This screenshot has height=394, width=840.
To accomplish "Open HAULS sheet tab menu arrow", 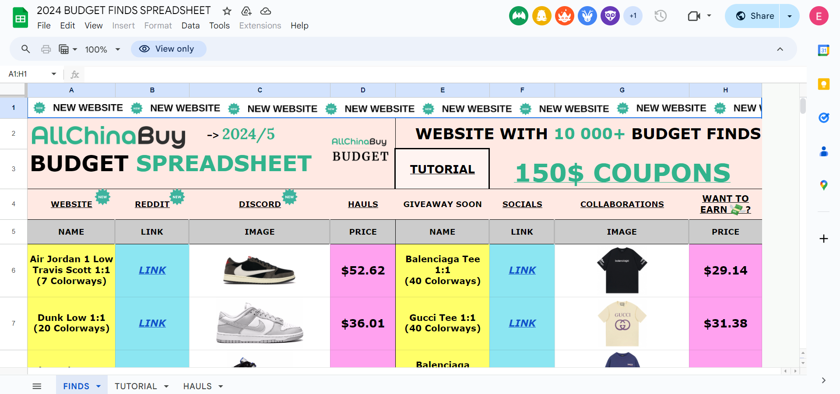I will 221,386.
